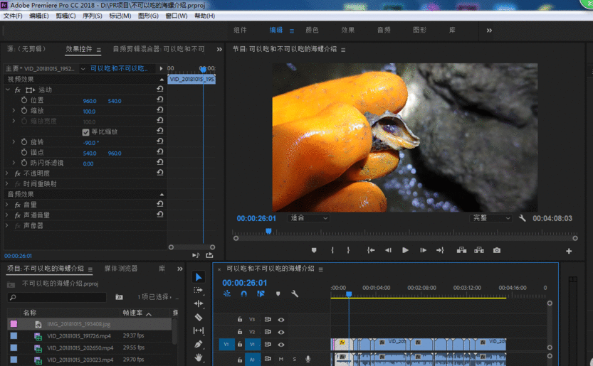Open the 完整 playback resolution dropdown

(x=491, y=219)
